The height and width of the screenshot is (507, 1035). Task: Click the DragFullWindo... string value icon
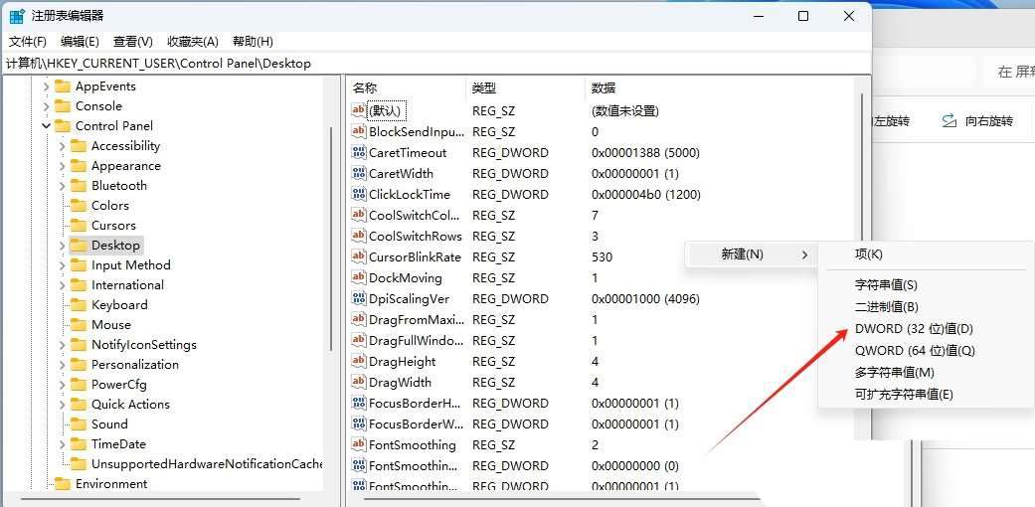pos(358,341)
